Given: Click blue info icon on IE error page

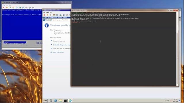Looking at the screenshot, I should point(47,25).
